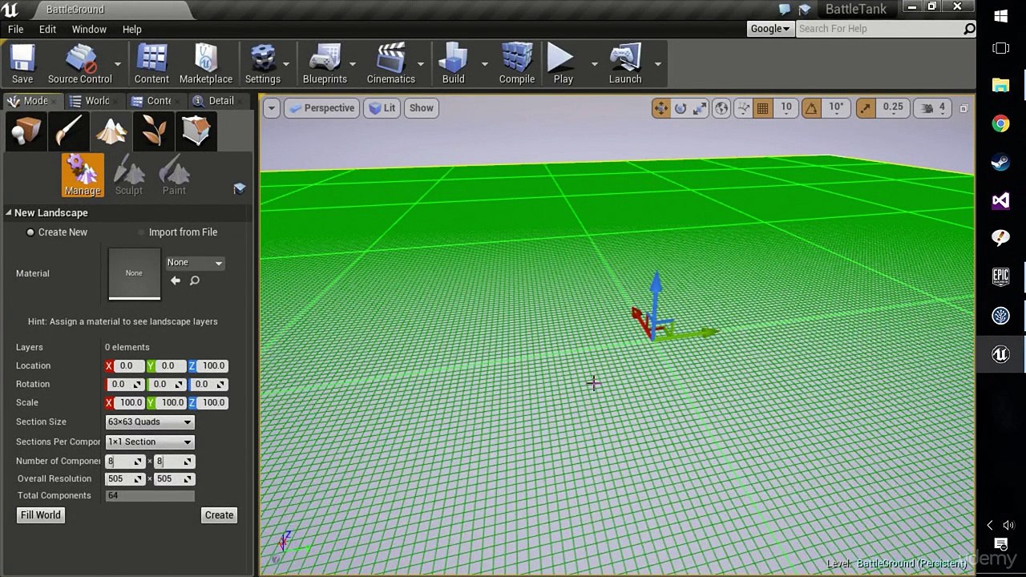Click the Compile toolbar button
The width and height of the screenshot is (1026, 577).
click(x=517, y=64)
